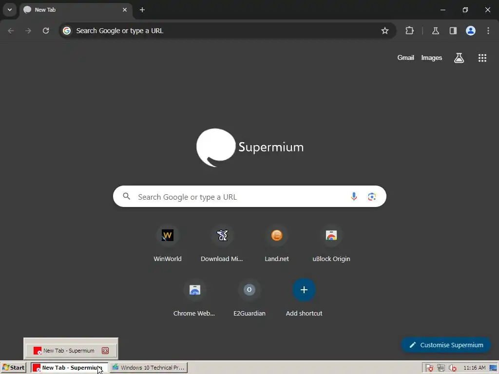Select New Tab - Supermium taskbar button

pyautogui.click(x=69, y=368)
